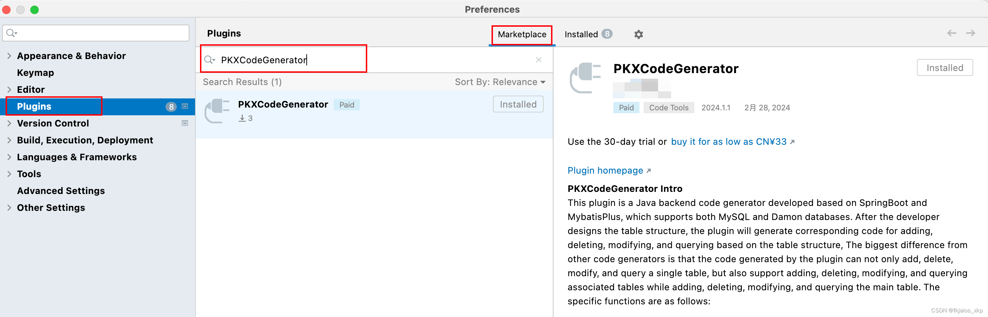The image size is (988, 317).
Task: Click Paid label in search result
Action: (x=346, y=105)
